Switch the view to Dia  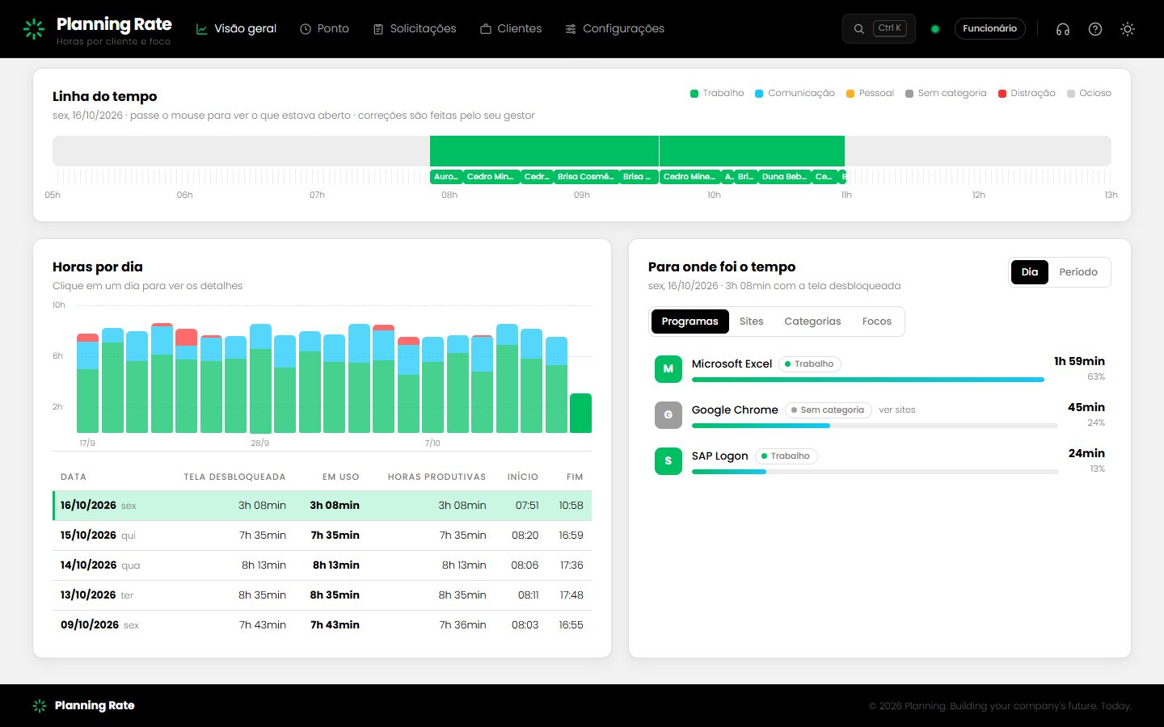pyautogui.click(x=1030, y=272)
